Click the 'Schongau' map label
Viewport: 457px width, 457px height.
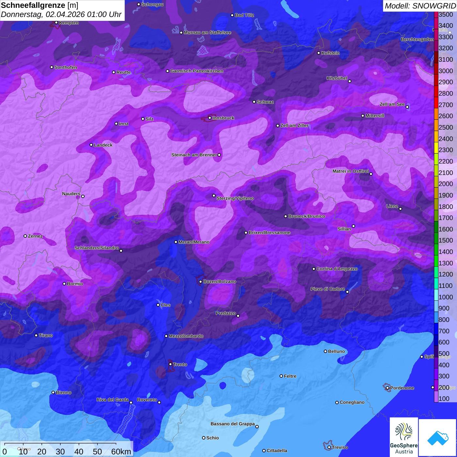point(152,4)
